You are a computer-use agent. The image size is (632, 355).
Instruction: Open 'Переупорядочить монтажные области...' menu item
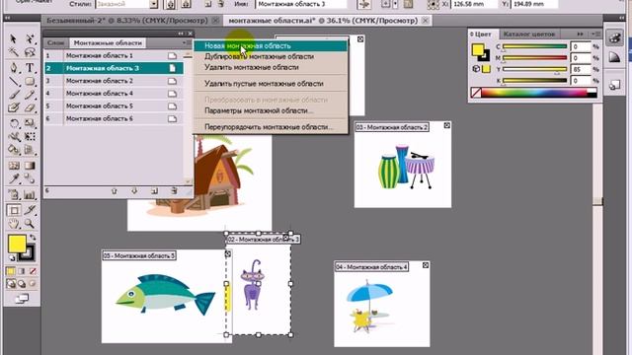pyautogui.click(x=270, y=127)
